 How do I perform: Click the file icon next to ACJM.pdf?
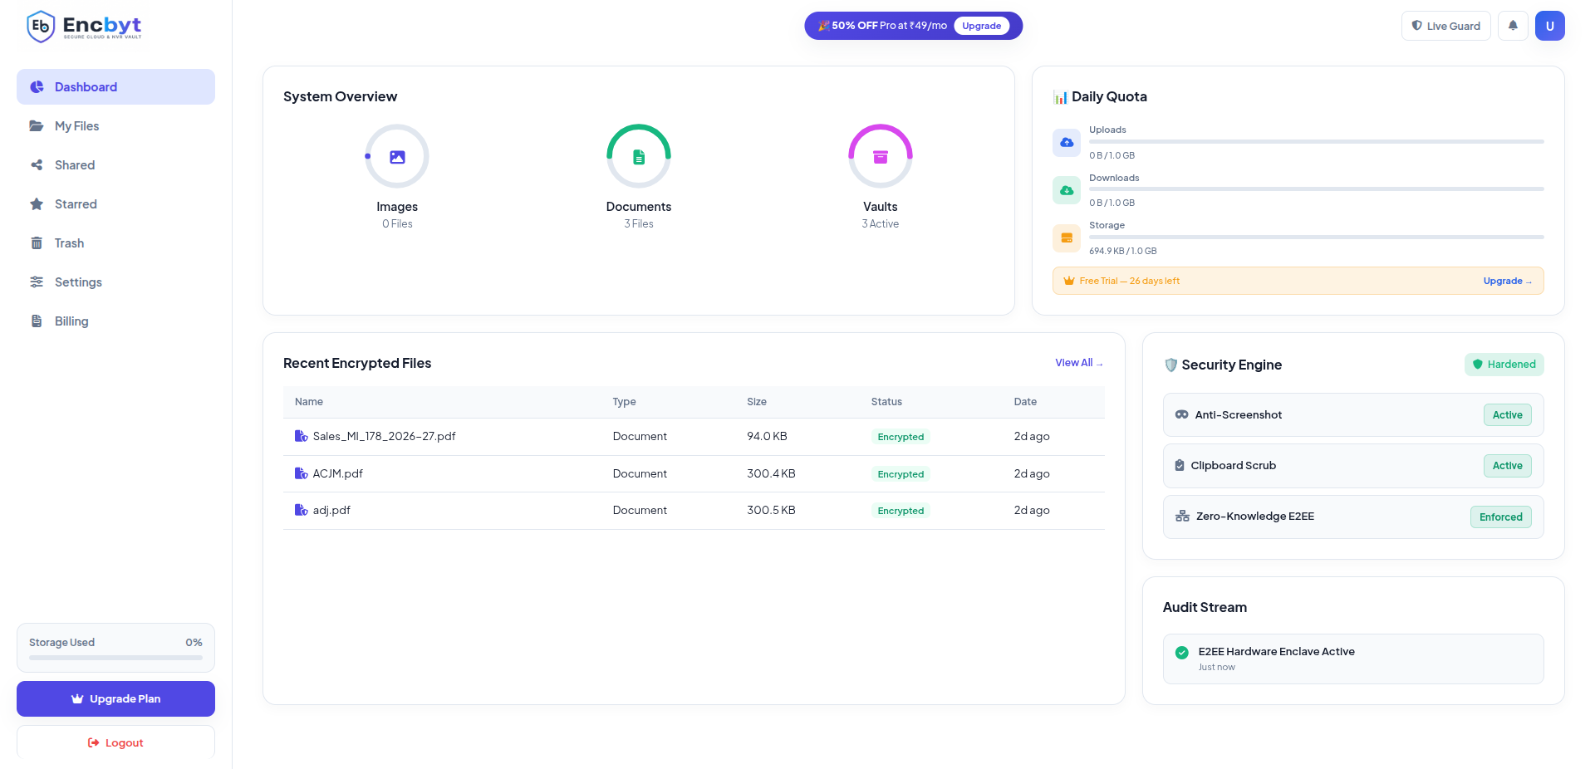click(301, 473)
